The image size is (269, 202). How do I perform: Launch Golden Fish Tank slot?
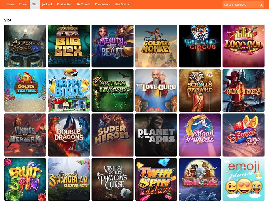pos(25,91)
